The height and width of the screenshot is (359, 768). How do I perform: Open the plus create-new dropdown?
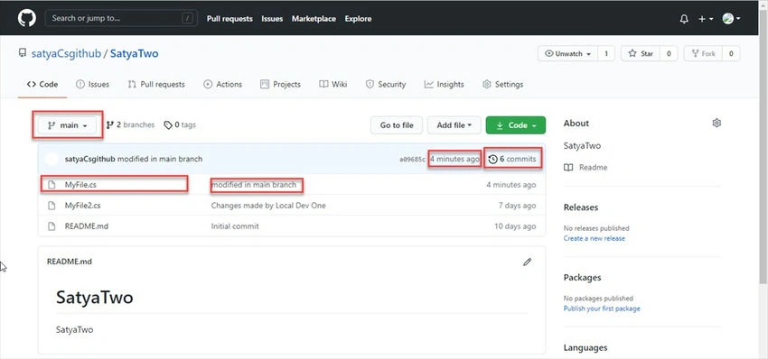tap(706, 19)
